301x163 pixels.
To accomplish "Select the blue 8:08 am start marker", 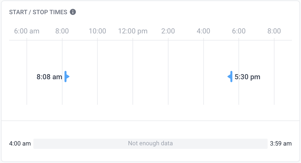I will click(x=67, y=77).
